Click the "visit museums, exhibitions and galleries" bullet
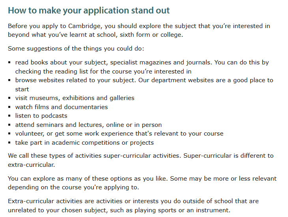 [75, 98]
